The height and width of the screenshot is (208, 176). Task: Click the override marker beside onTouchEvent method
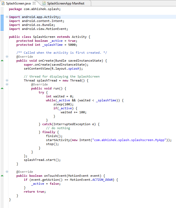(x=2, y=176)
